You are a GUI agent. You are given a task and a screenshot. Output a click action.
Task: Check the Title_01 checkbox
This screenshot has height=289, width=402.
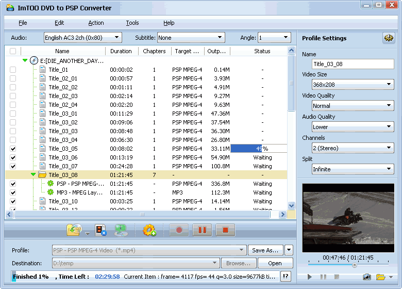(x=13, y=70)
